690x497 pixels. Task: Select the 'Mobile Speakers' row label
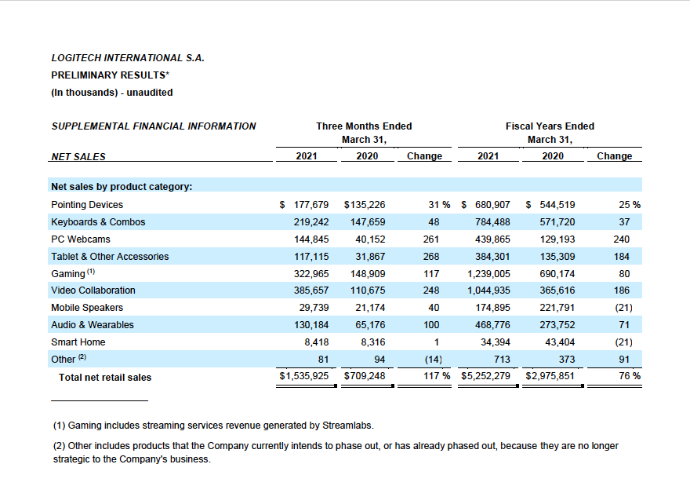tap(87, 308)
